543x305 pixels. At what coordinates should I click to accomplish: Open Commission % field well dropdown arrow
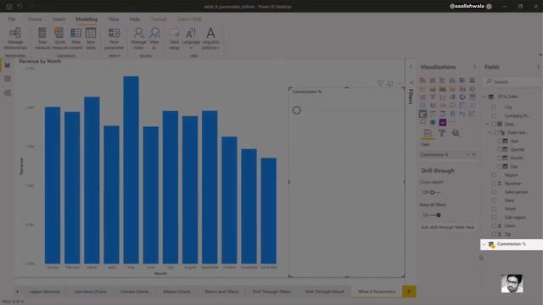click(467, 154)
